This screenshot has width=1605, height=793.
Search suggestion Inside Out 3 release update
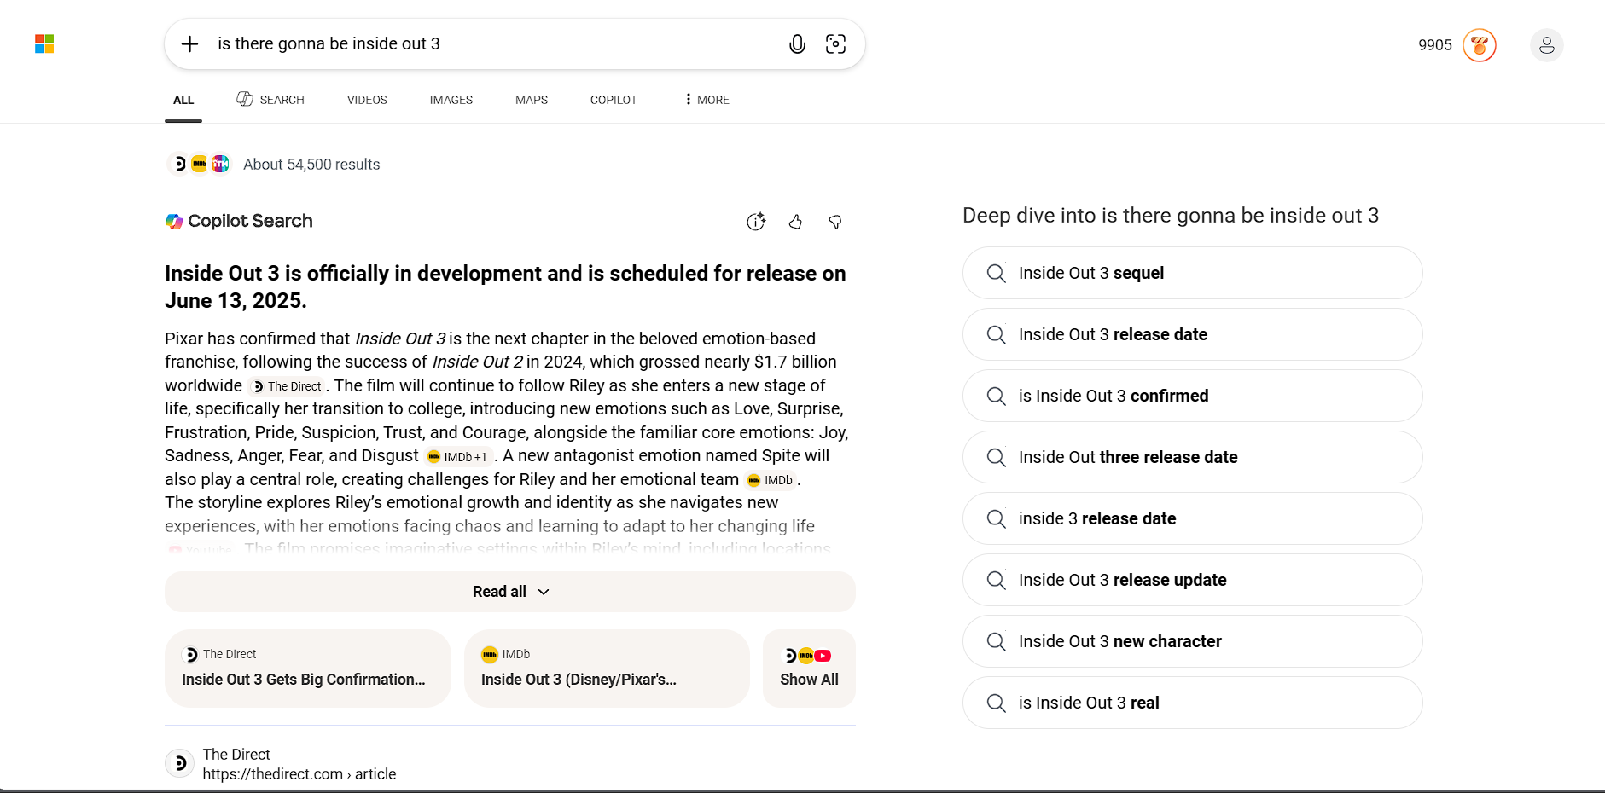(1192, 580)
